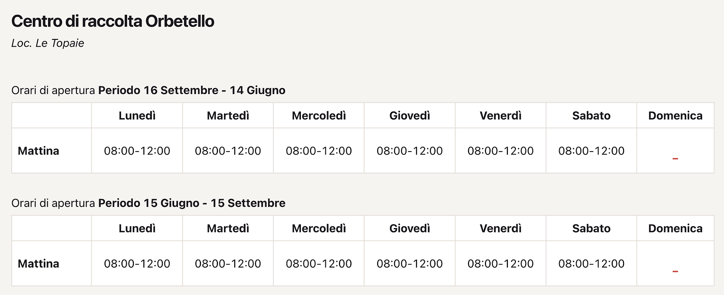Click the Domenica header in the June–September table
This screenshot has height=295, width=724.
pyautogui.click(x=675, y=228)
